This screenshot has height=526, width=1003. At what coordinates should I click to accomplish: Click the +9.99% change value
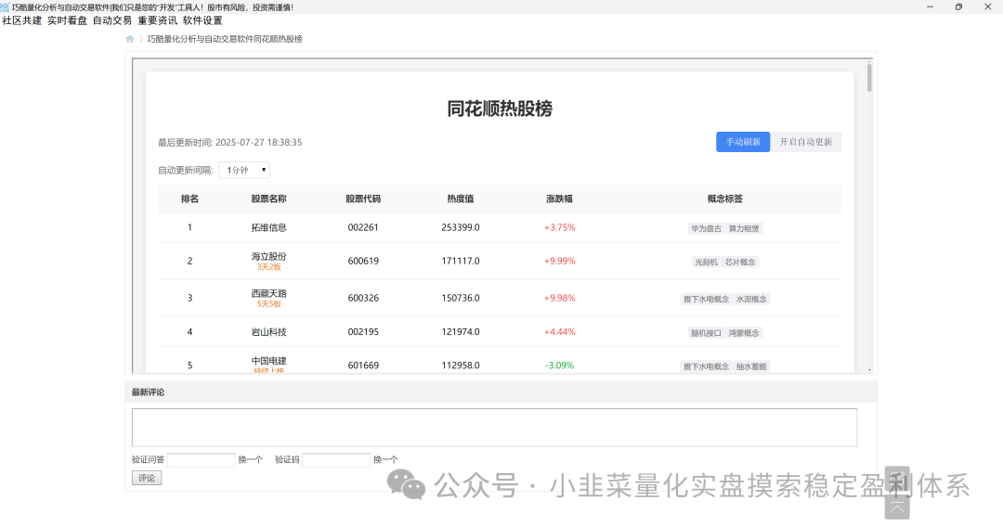pyautogui.click(x=559, y=261)
